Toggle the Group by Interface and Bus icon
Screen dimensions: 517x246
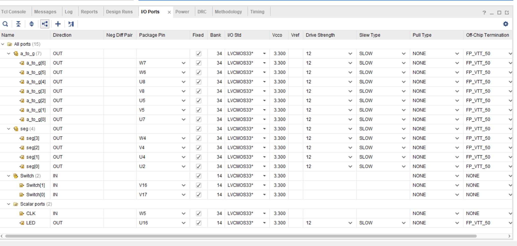(x=45, y=24)
